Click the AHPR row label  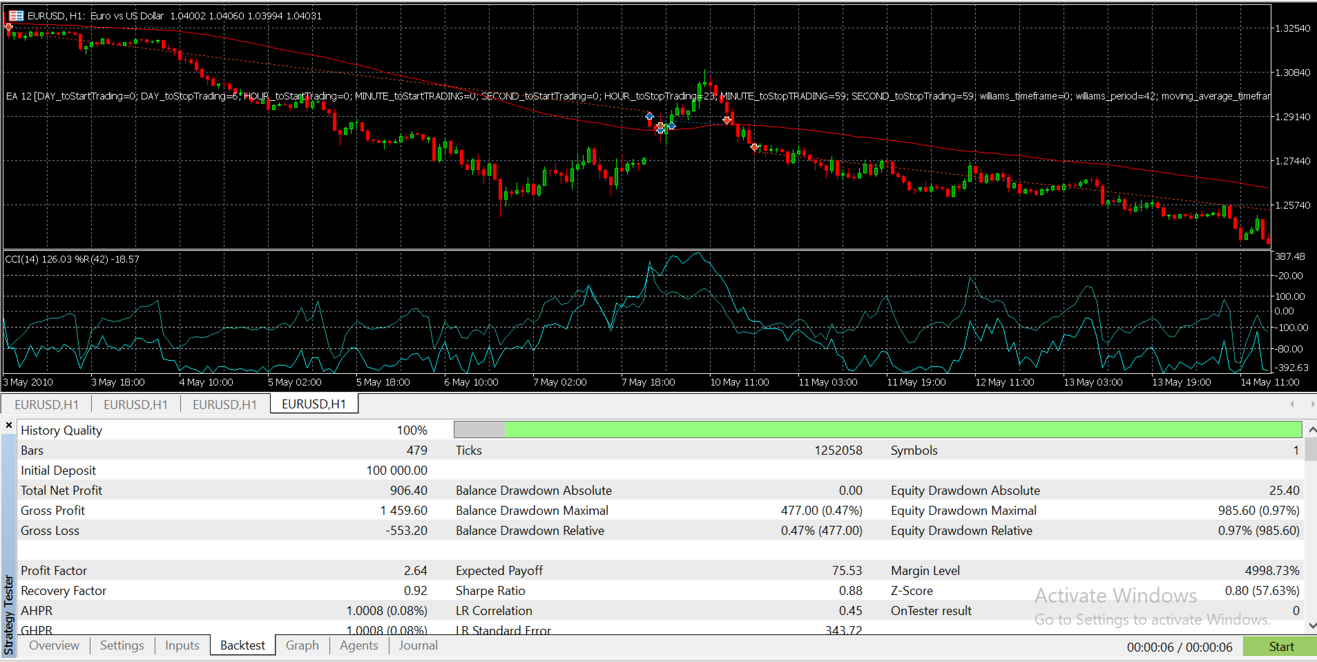coord(37,611)
